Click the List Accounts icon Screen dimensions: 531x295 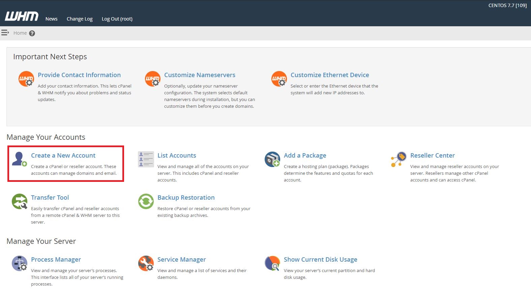point(146,159)
